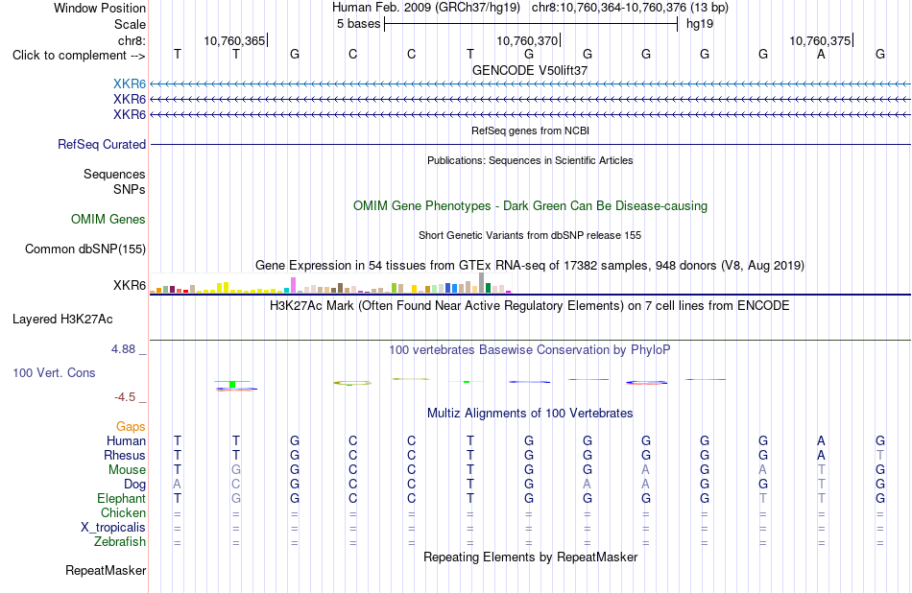Click the chr8: ruler label
The height and width of the screenshot is (593, 912).
point(132,40)
